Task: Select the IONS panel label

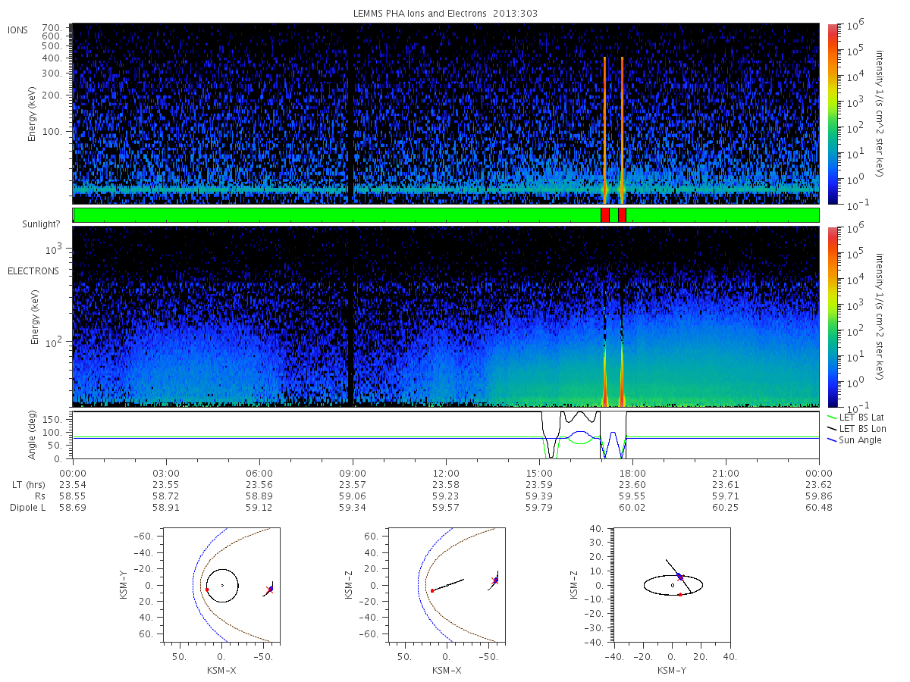Action: click(x=18, y=30)
